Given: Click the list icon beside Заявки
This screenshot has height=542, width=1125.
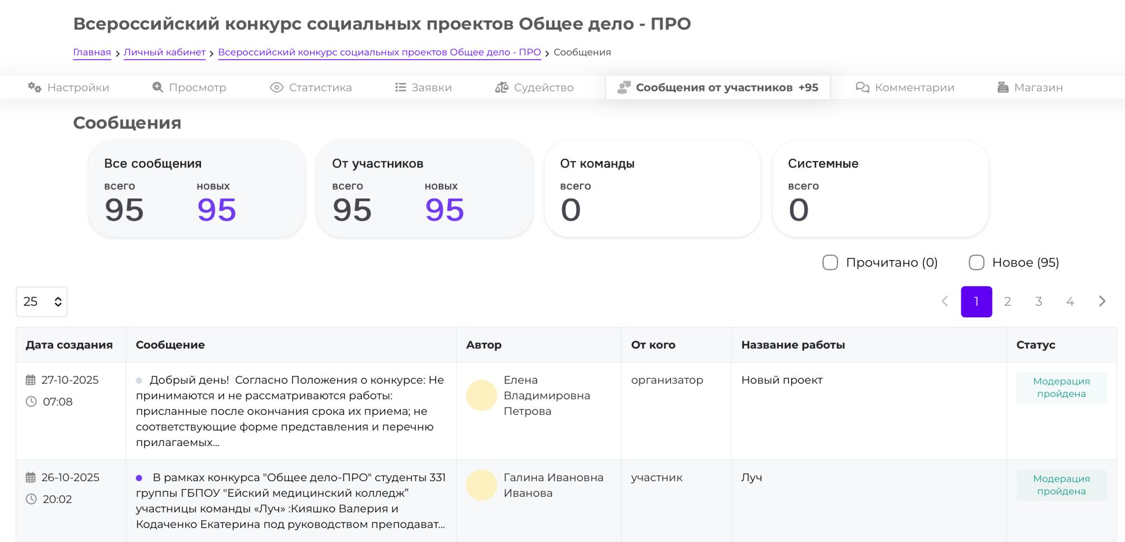Looking at the screenshot, I should tap(400, 88).
